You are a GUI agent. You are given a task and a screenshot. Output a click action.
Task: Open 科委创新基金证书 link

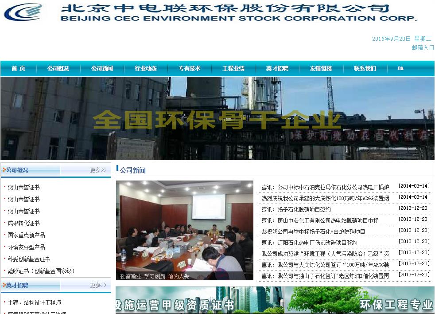click(29, 259)
